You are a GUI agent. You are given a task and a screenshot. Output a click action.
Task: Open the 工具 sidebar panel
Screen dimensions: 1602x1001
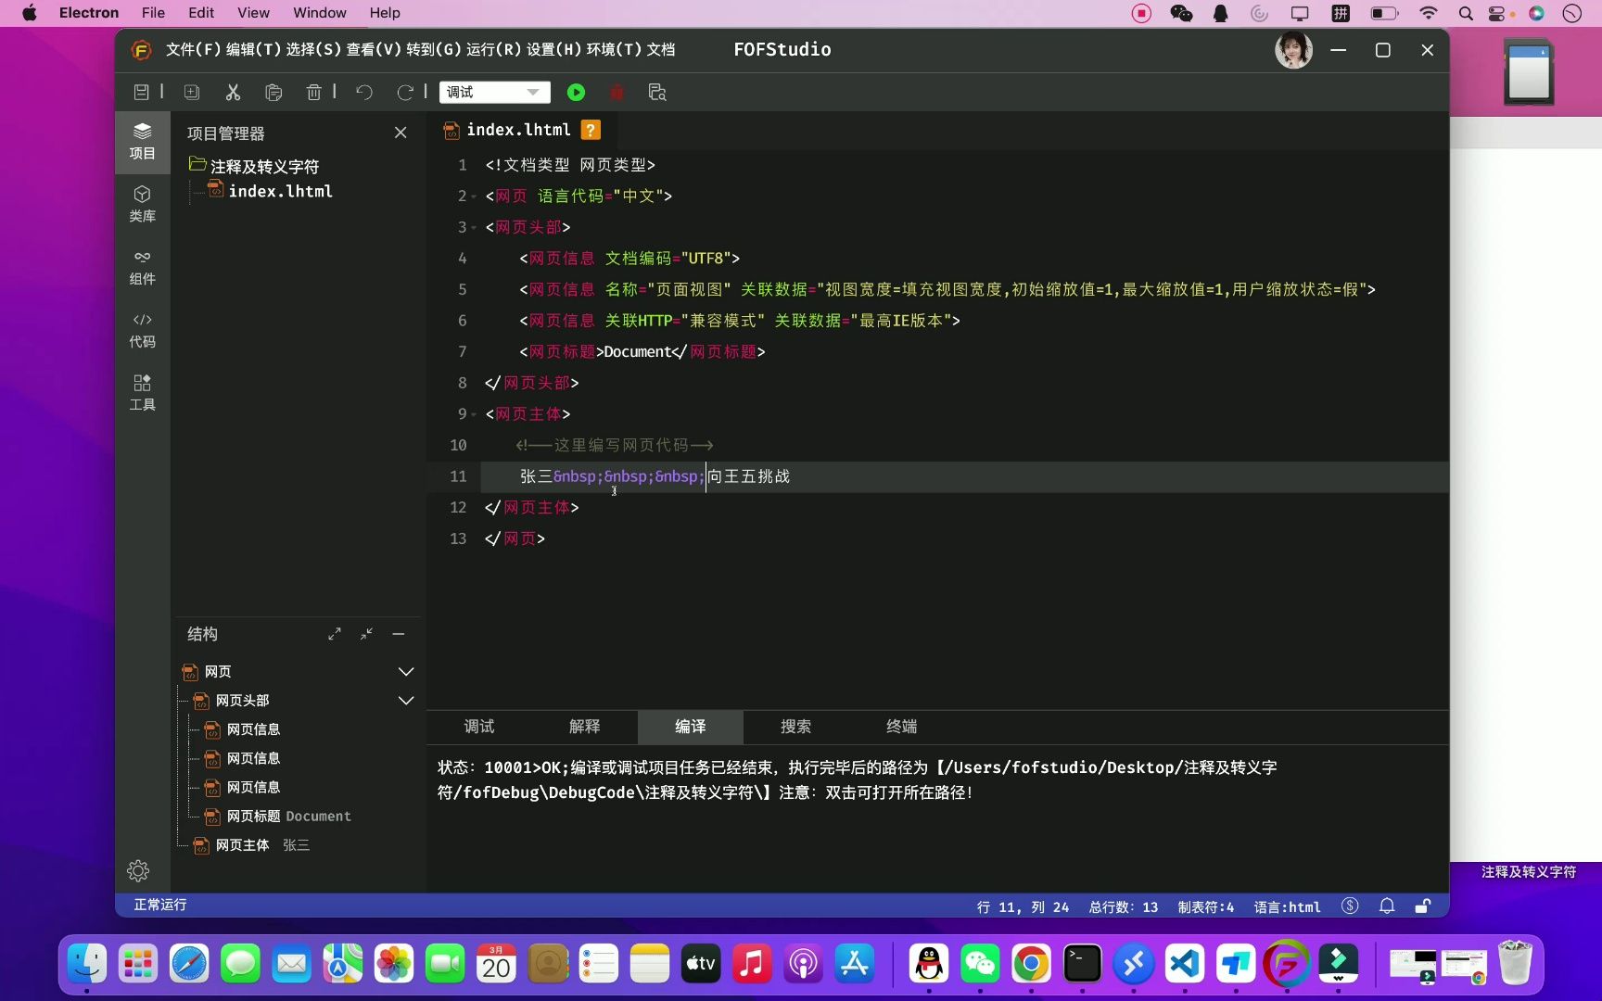click(142, 393)
